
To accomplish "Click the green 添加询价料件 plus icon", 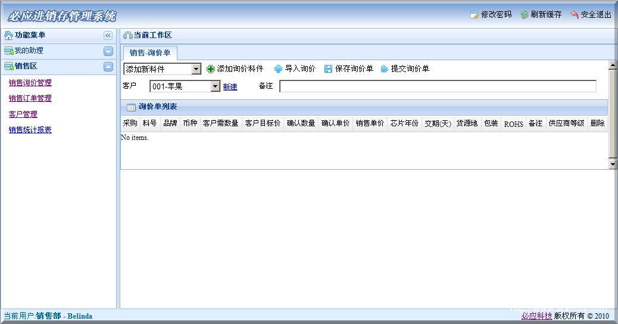I will 211,69.
